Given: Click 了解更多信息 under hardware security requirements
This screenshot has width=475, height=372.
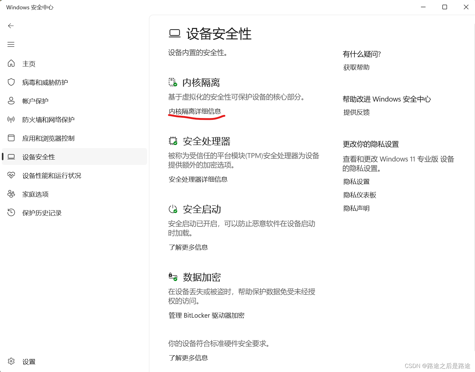Looking at the screenshot, I should click(x=188, y=358).
